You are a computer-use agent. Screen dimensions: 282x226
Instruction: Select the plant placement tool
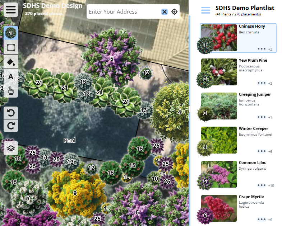[x=11, y=33]
